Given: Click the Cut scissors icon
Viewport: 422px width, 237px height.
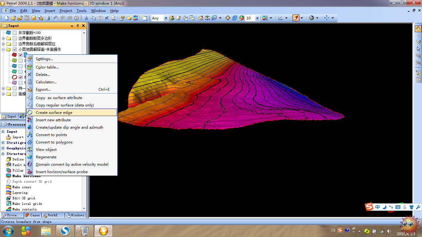Looking at the screenshot, I should 87,18.
